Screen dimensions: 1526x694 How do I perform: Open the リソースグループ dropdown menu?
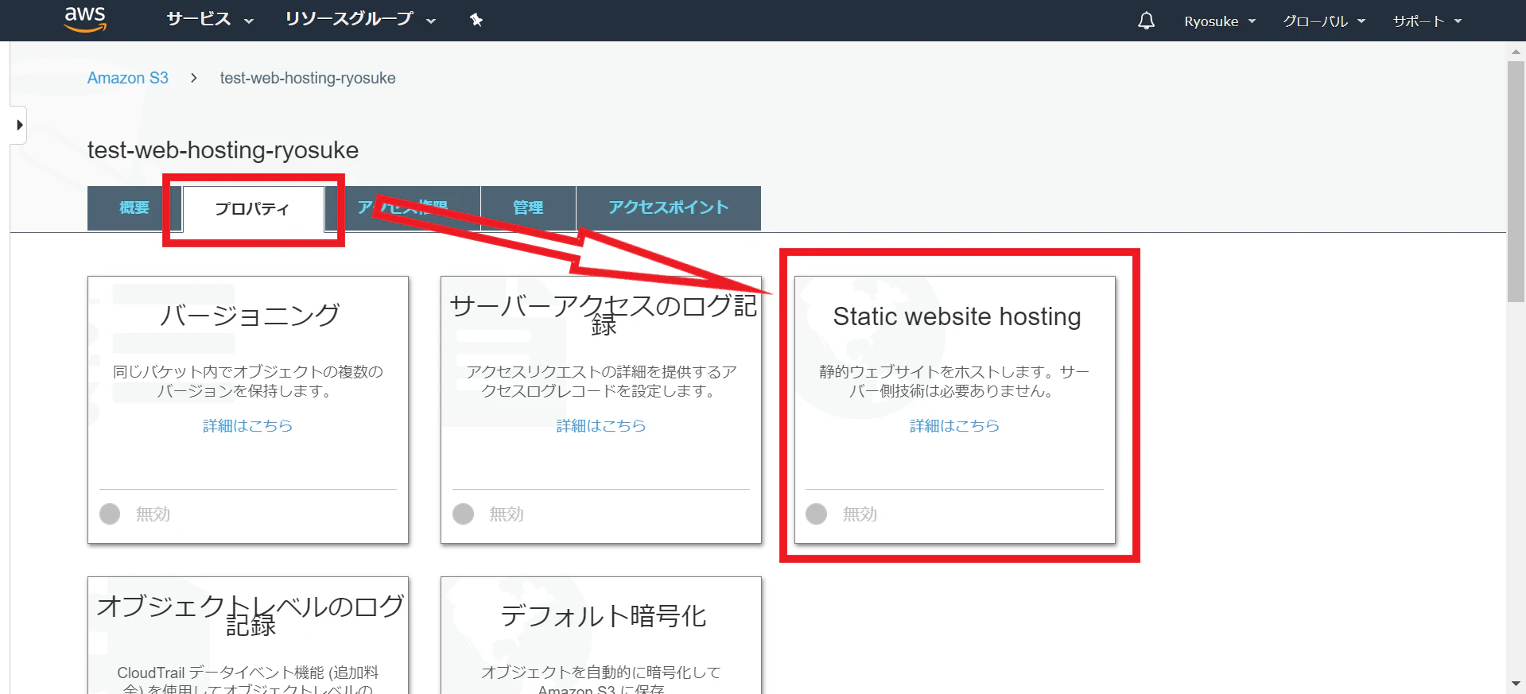[360, 20]
